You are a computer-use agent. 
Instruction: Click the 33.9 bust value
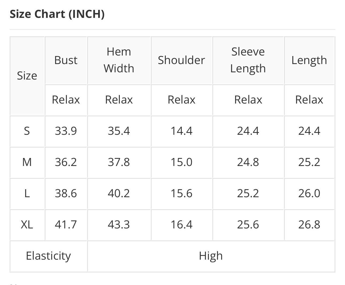66,131
